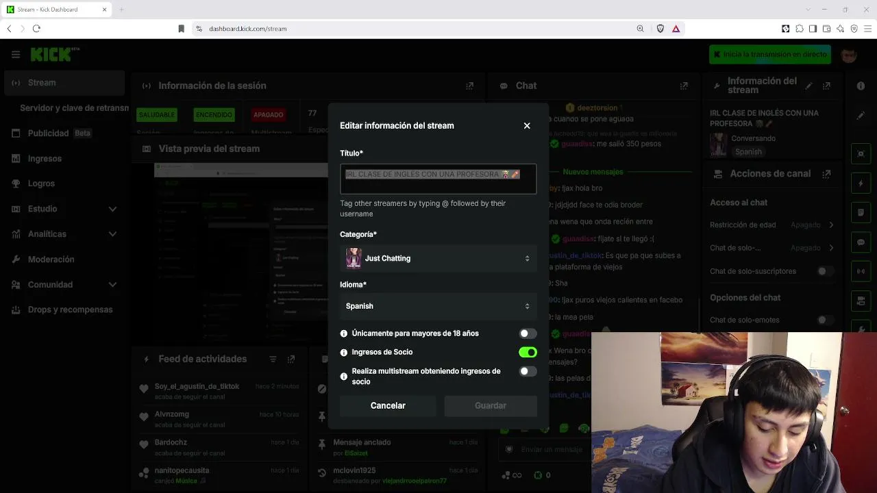Image resolution: width=877 pixels, height=493 pixels.
Task: Open the browser extensions puzzle icon
Action: pos(799,29)
